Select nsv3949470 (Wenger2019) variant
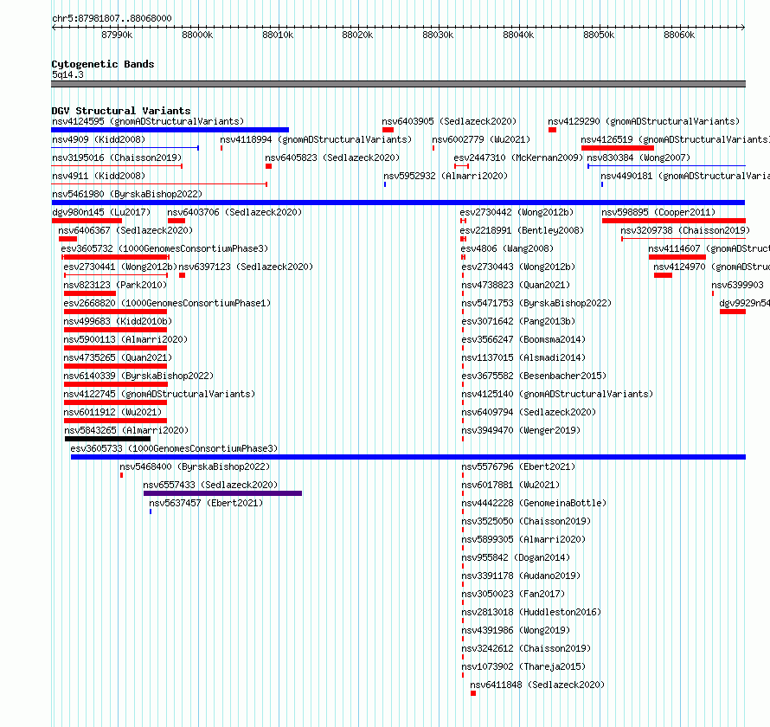The width and height of the screenshot is (770, 727). point(521,430)
